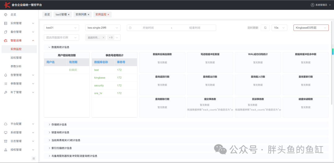
Task: Click the 结束时间 input field
Action: point(195,28)
